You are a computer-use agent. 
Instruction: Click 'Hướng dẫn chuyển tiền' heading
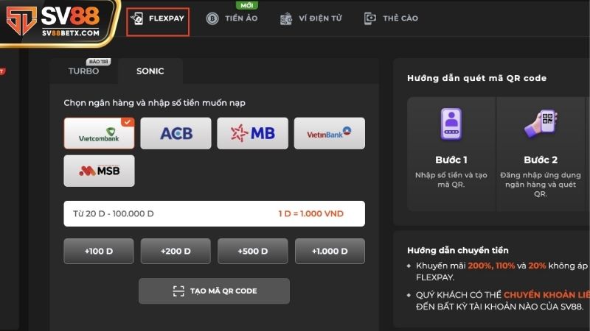tap(457, 250)
